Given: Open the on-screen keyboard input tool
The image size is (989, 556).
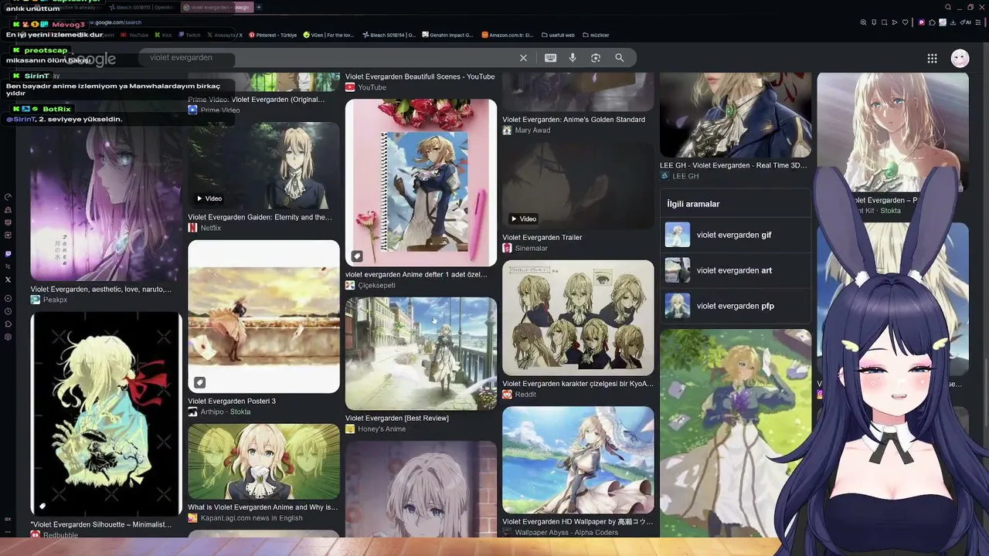Looking at the screenshot, I should click(x=550, y=58).
